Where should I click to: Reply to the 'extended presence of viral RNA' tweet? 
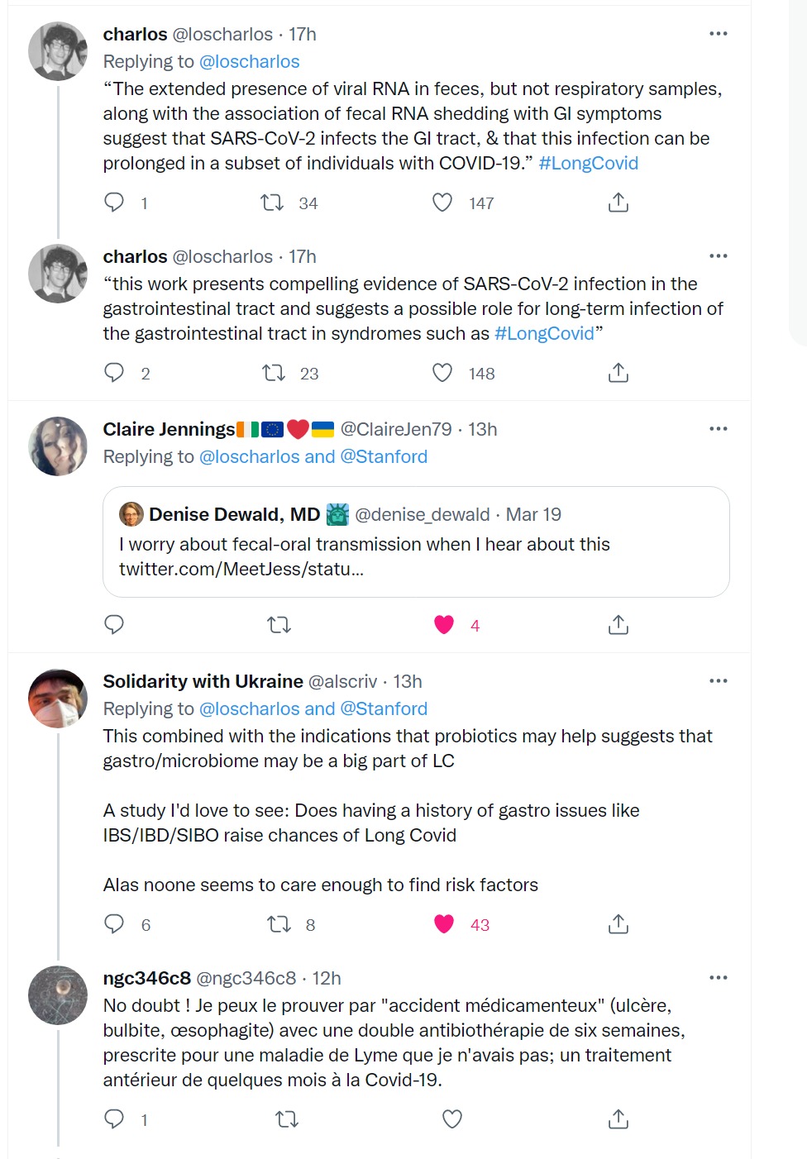click(x=114, y=203)
